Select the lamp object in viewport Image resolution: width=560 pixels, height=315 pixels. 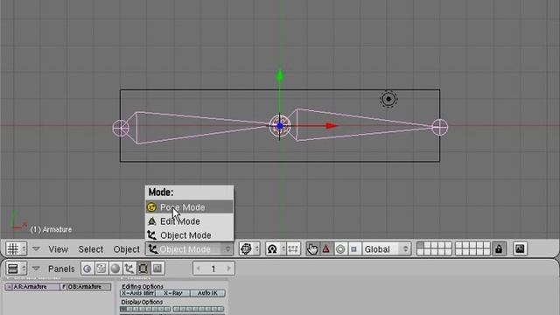click(388, 99)
